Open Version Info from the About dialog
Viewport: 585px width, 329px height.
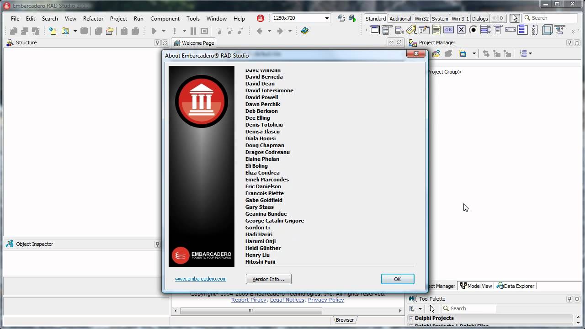pyautogui.click(x=268, y=279)
